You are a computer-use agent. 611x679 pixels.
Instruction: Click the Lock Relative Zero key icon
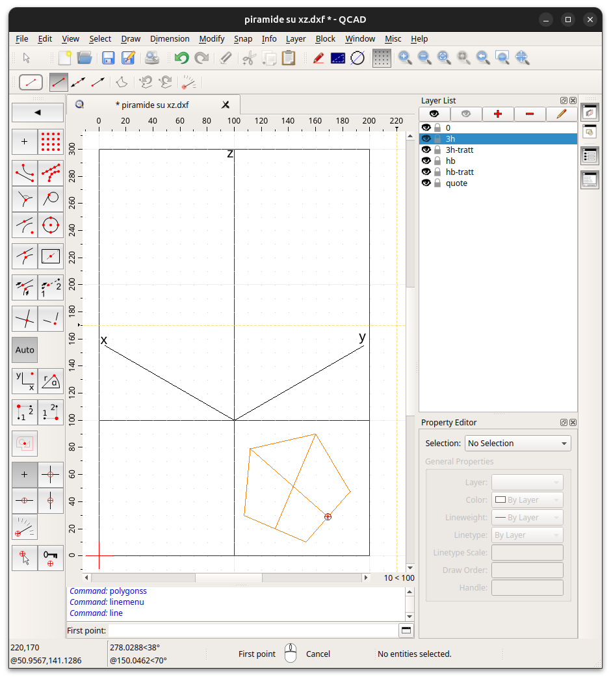click(51, 557)
